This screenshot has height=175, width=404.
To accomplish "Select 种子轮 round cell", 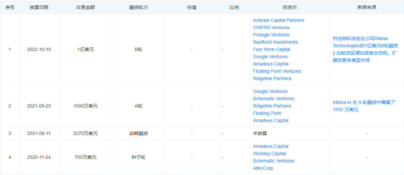I will (x=138, y=157).
